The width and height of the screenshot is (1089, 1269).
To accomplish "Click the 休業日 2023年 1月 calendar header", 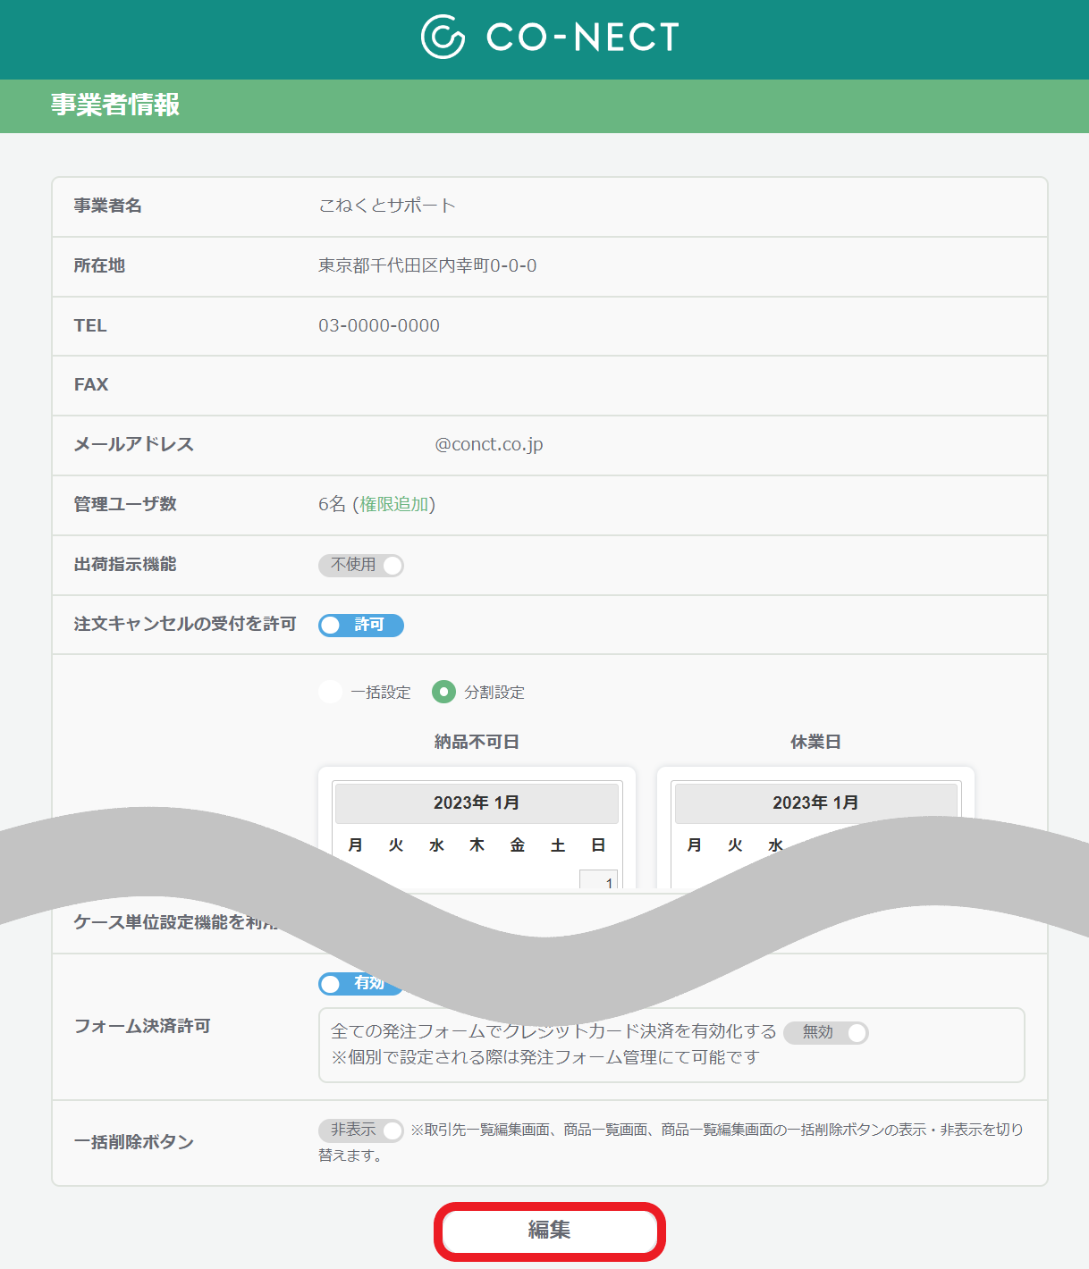I will tap(815, 803).
